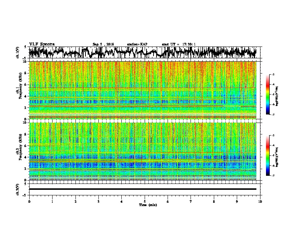293x226 pixels.
Task: Click the ch.1 spectrogram color scale bar
Action: (x=267, y=95)
